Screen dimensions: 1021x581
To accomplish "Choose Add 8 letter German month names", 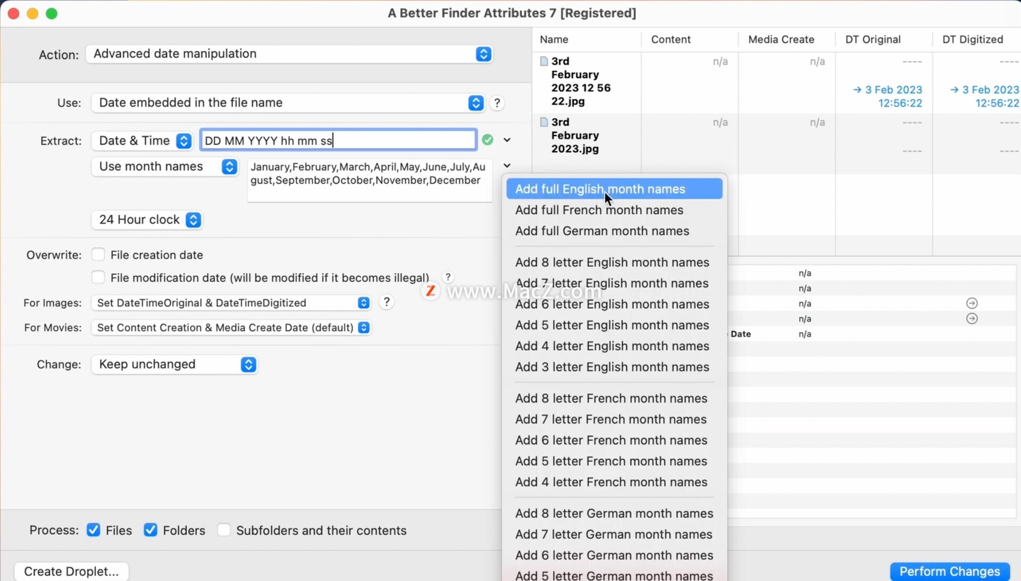I will pos(614,513).
